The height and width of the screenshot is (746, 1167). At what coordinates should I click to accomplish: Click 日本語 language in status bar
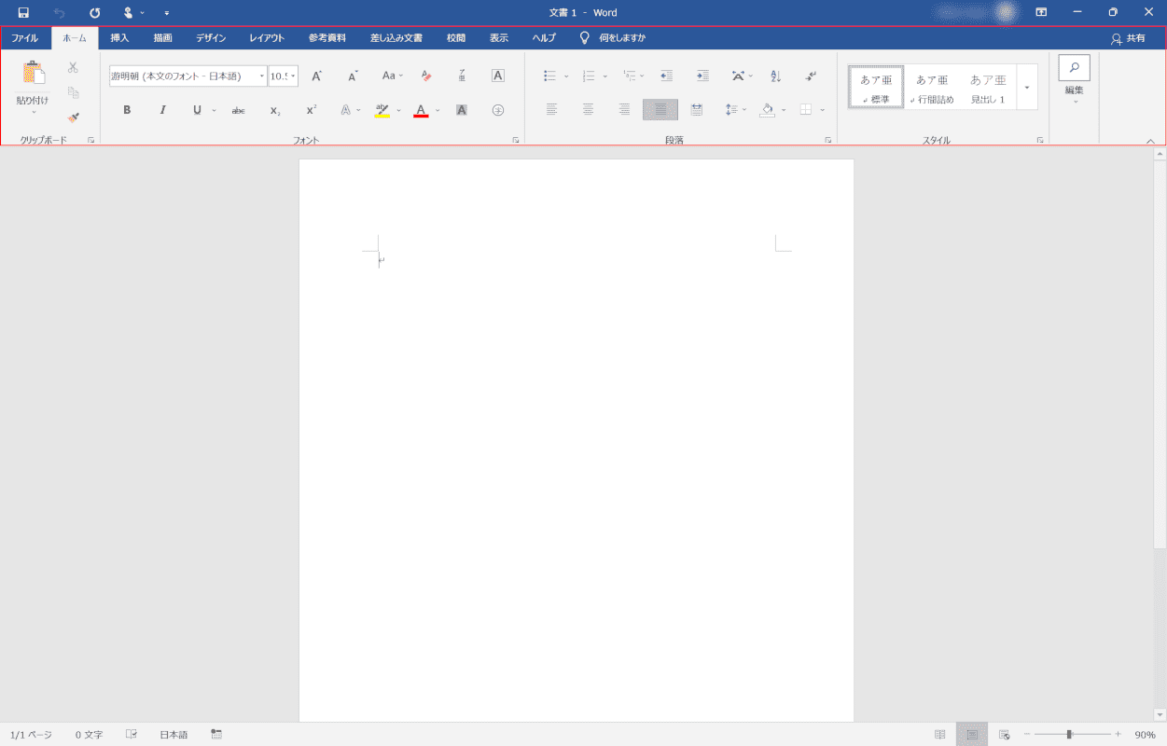point(174,735)
